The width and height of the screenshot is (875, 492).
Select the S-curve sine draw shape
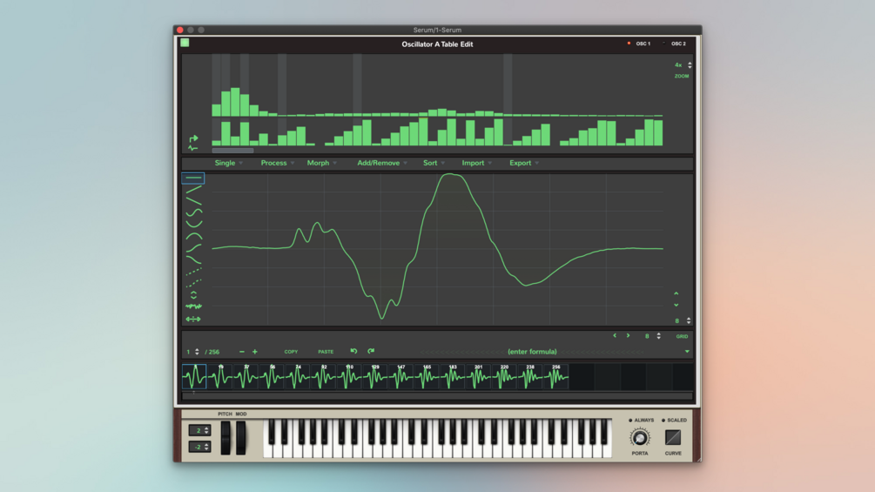[193, 212]
